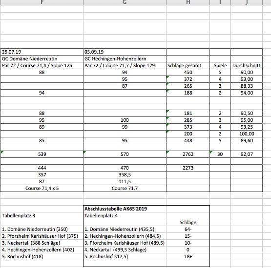Click the Tabellenplatz 4 cell

125,216
